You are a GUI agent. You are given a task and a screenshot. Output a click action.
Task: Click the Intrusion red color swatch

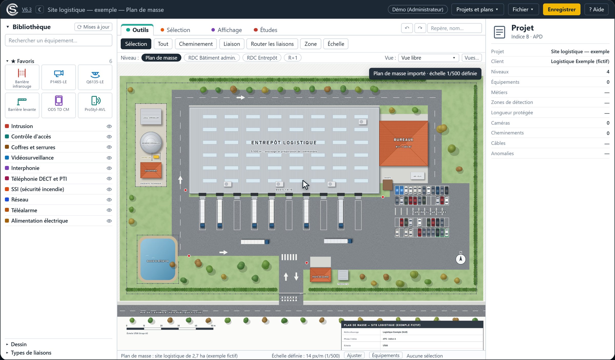[x=7, y=126]
